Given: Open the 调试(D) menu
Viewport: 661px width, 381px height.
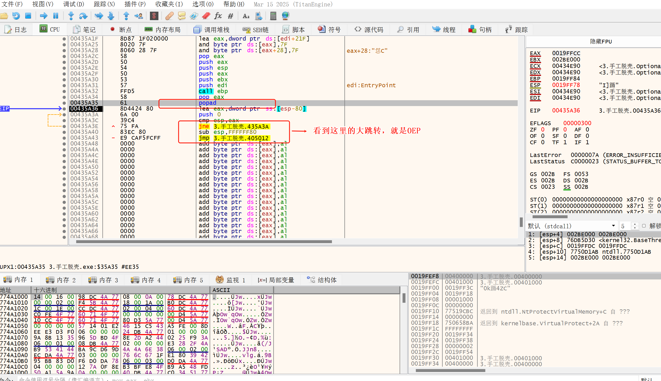Looking at the screenshot, I should point(74,4).
